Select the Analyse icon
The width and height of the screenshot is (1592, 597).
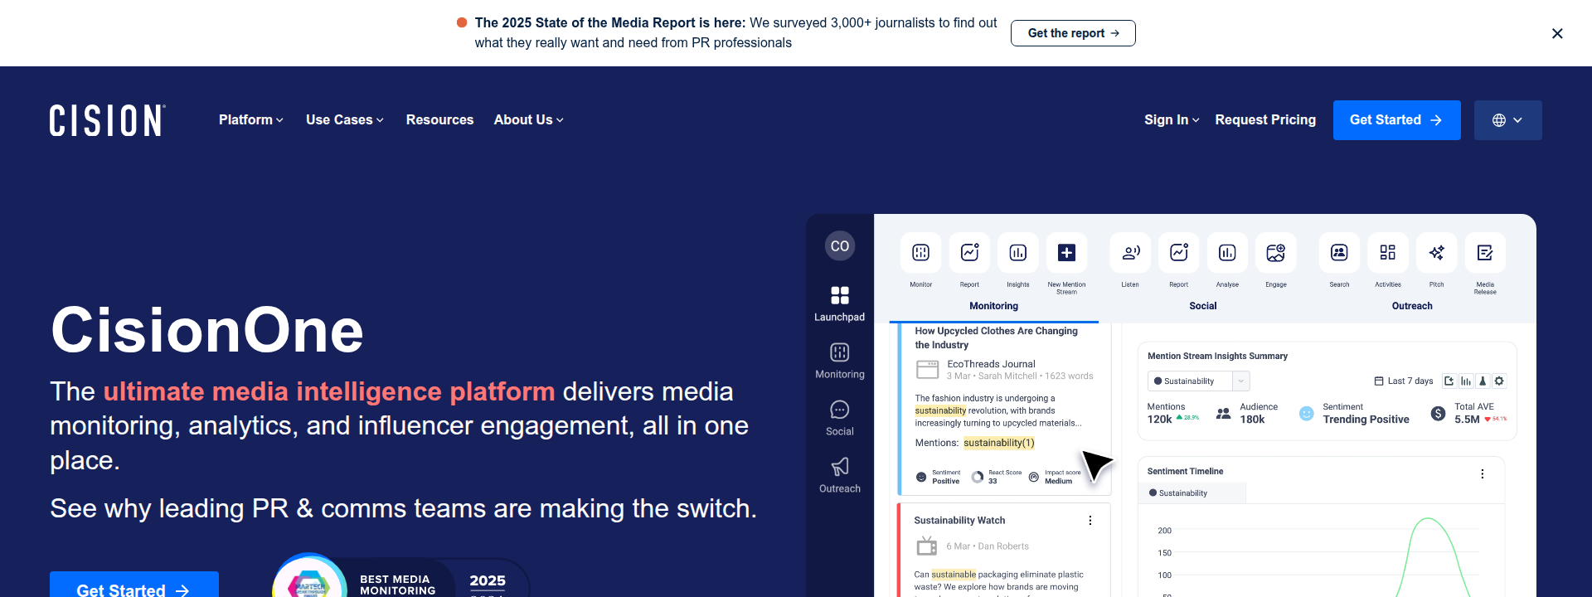coord(1227,253)
